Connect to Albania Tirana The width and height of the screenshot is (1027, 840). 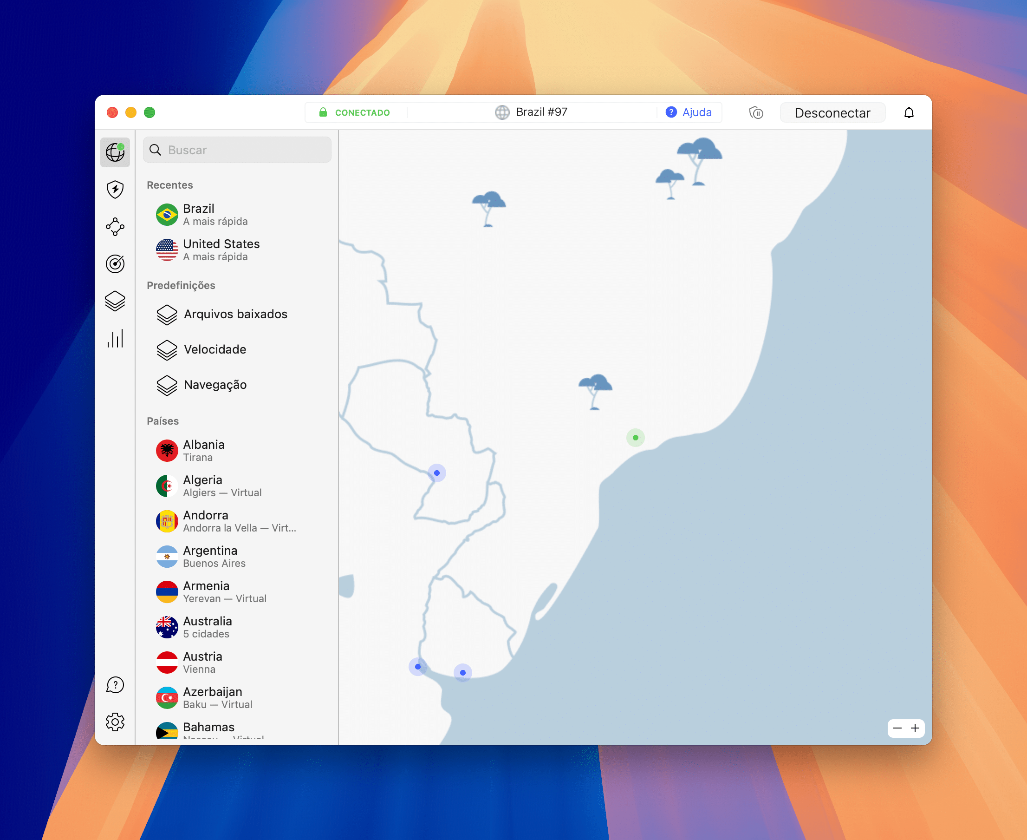(237, 451)
